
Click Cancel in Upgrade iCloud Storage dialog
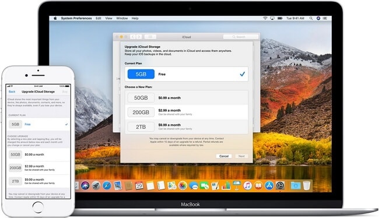pyautogui.click(x=224, y=156)
